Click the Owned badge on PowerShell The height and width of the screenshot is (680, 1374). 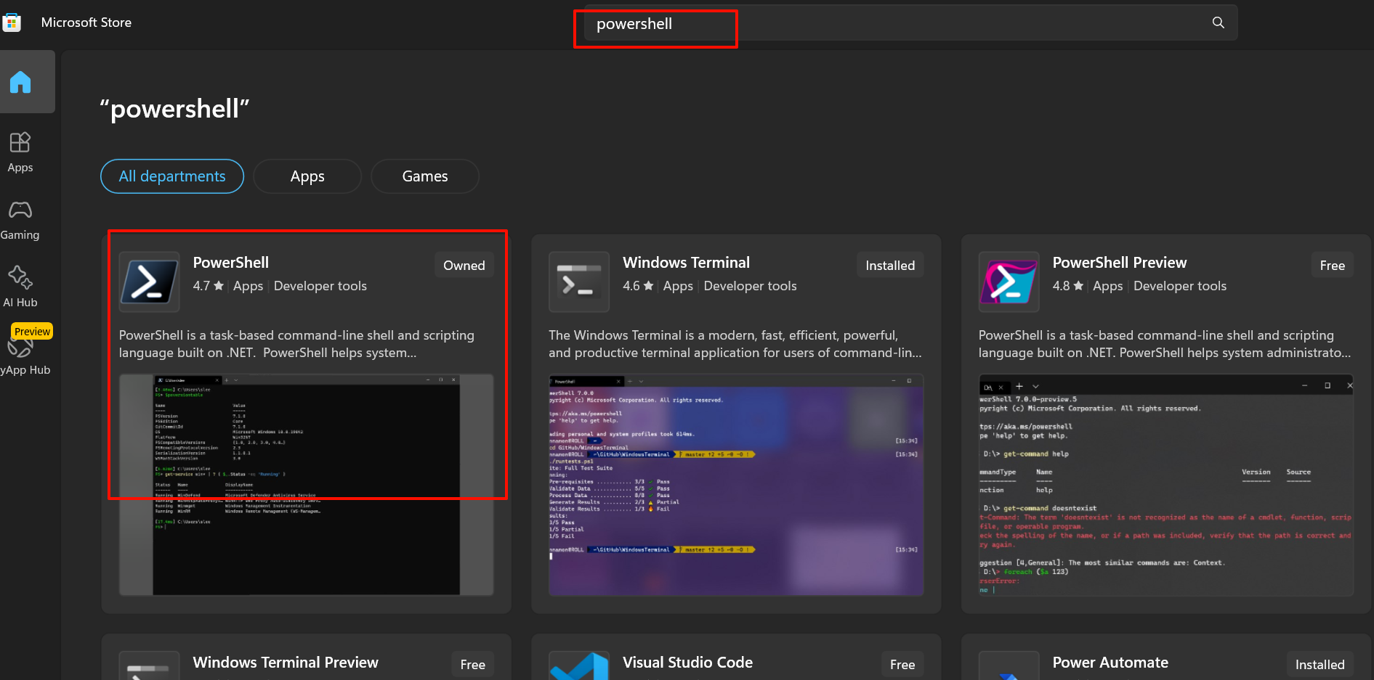[x=464, y=265]
